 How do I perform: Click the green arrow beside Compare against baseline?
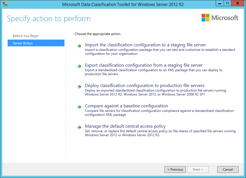(79, 107)
